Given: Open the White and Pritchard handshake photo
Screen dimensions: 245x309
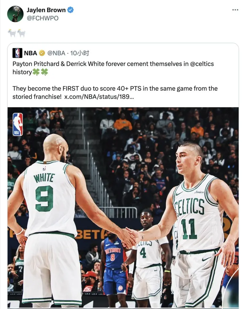Looking at the screenshot, I should click(123, 208).
